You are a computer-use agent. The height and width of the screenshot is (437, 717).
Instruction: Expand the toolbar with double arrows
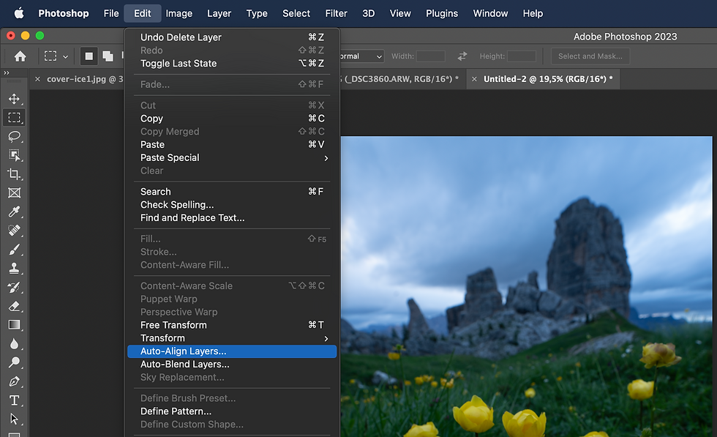7,72
